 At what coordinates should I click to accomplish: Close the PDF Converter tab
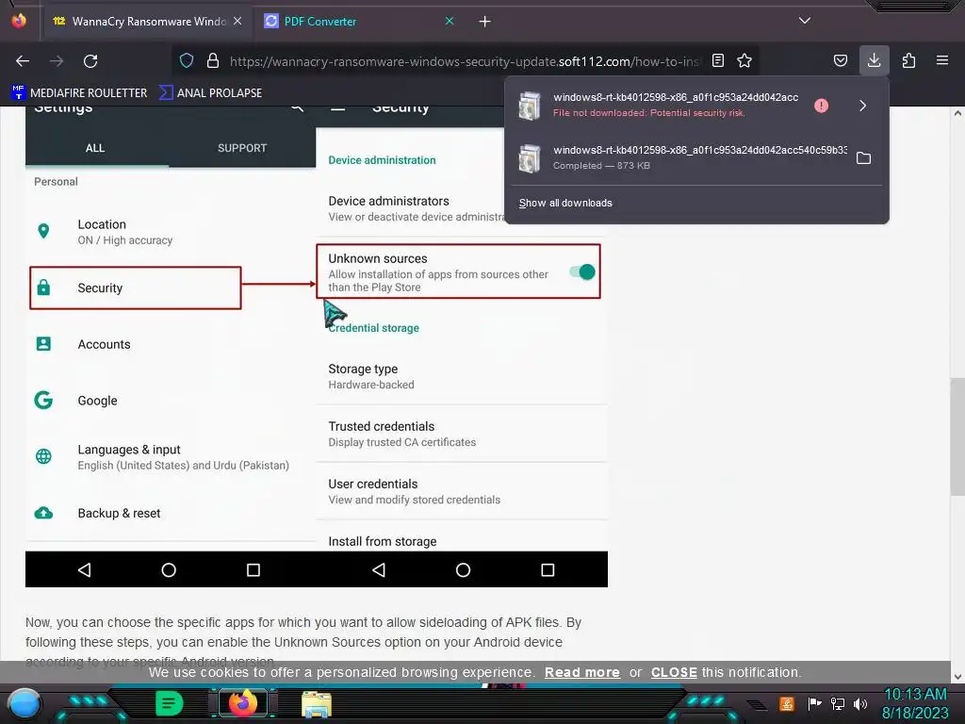point(450,21)
